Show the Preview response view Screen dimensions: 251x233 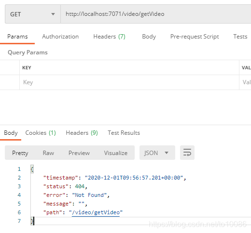click(79, 153)
